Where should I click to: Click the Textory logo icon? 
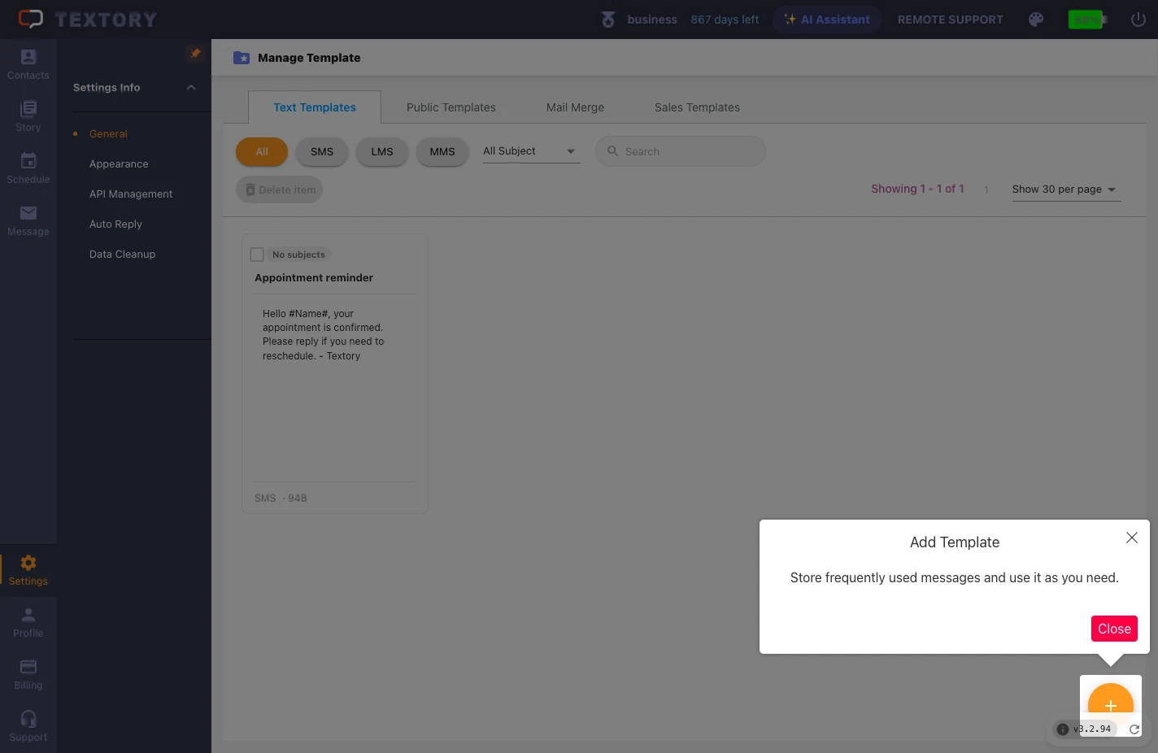[31, 19]
